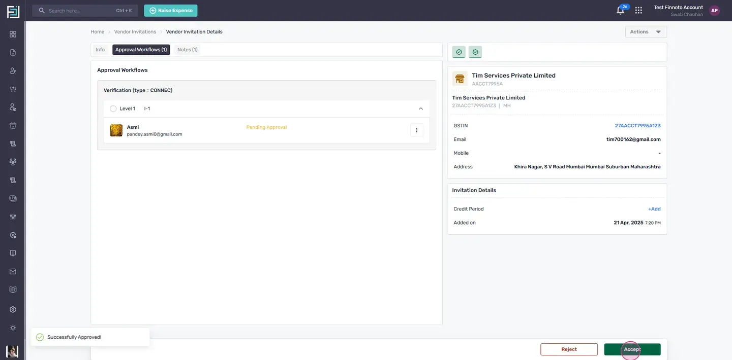
Task: Open the sliders adjustment icon in sidebar
Action: point(13,217)
